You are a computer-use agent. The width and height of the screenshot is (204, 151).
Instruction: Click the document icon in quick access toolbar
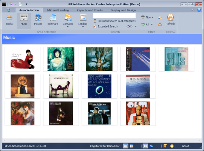tap(20, 4)
